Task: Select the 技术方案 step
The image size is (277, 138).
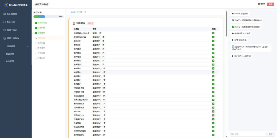Action: tap(41, 43)
